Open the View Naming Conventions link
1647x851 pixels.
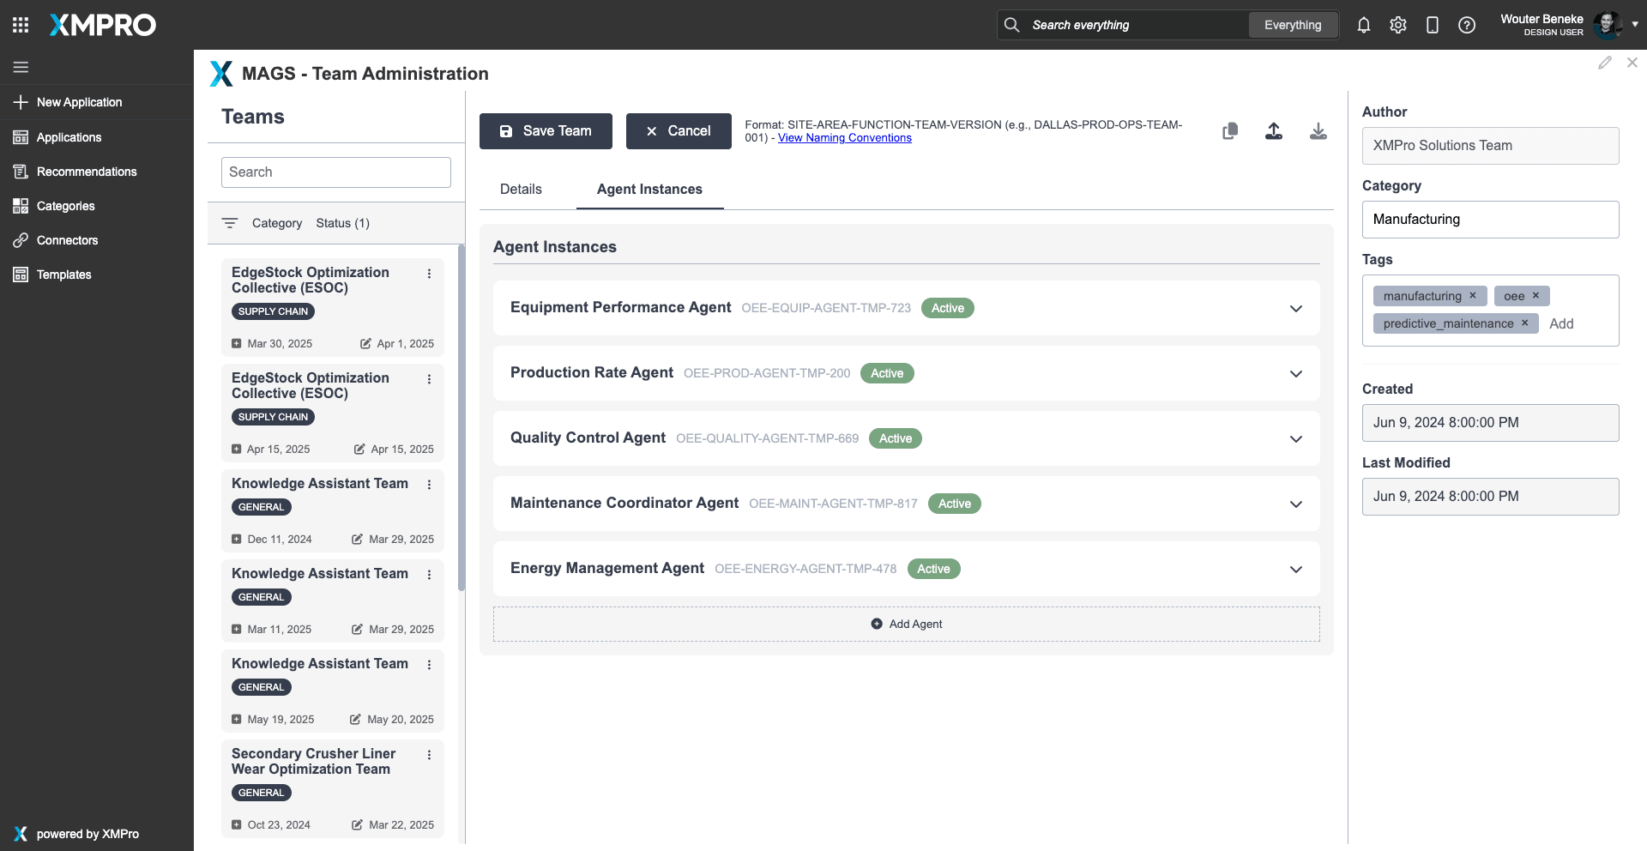pos(844,138)
